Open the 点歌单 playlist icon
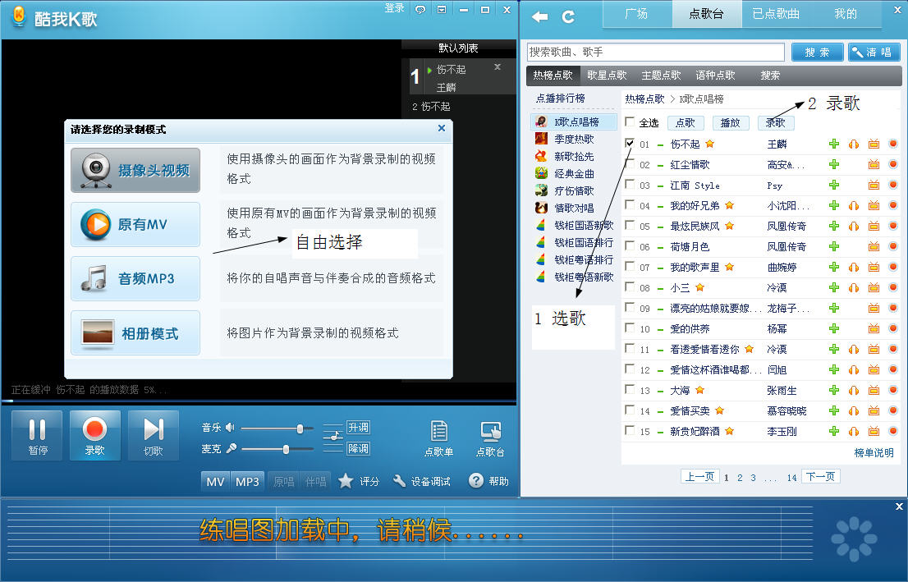Screen dimensions: 908x582 click(x=438, y=438)
